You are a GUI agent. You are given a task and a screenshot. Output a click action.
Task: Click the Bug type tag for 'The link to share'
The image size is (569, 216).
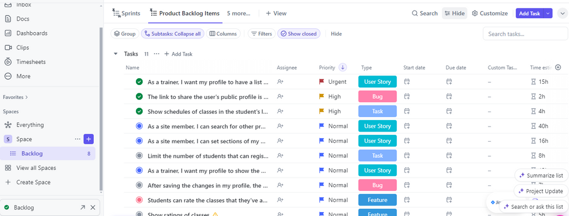click(377, 97)
